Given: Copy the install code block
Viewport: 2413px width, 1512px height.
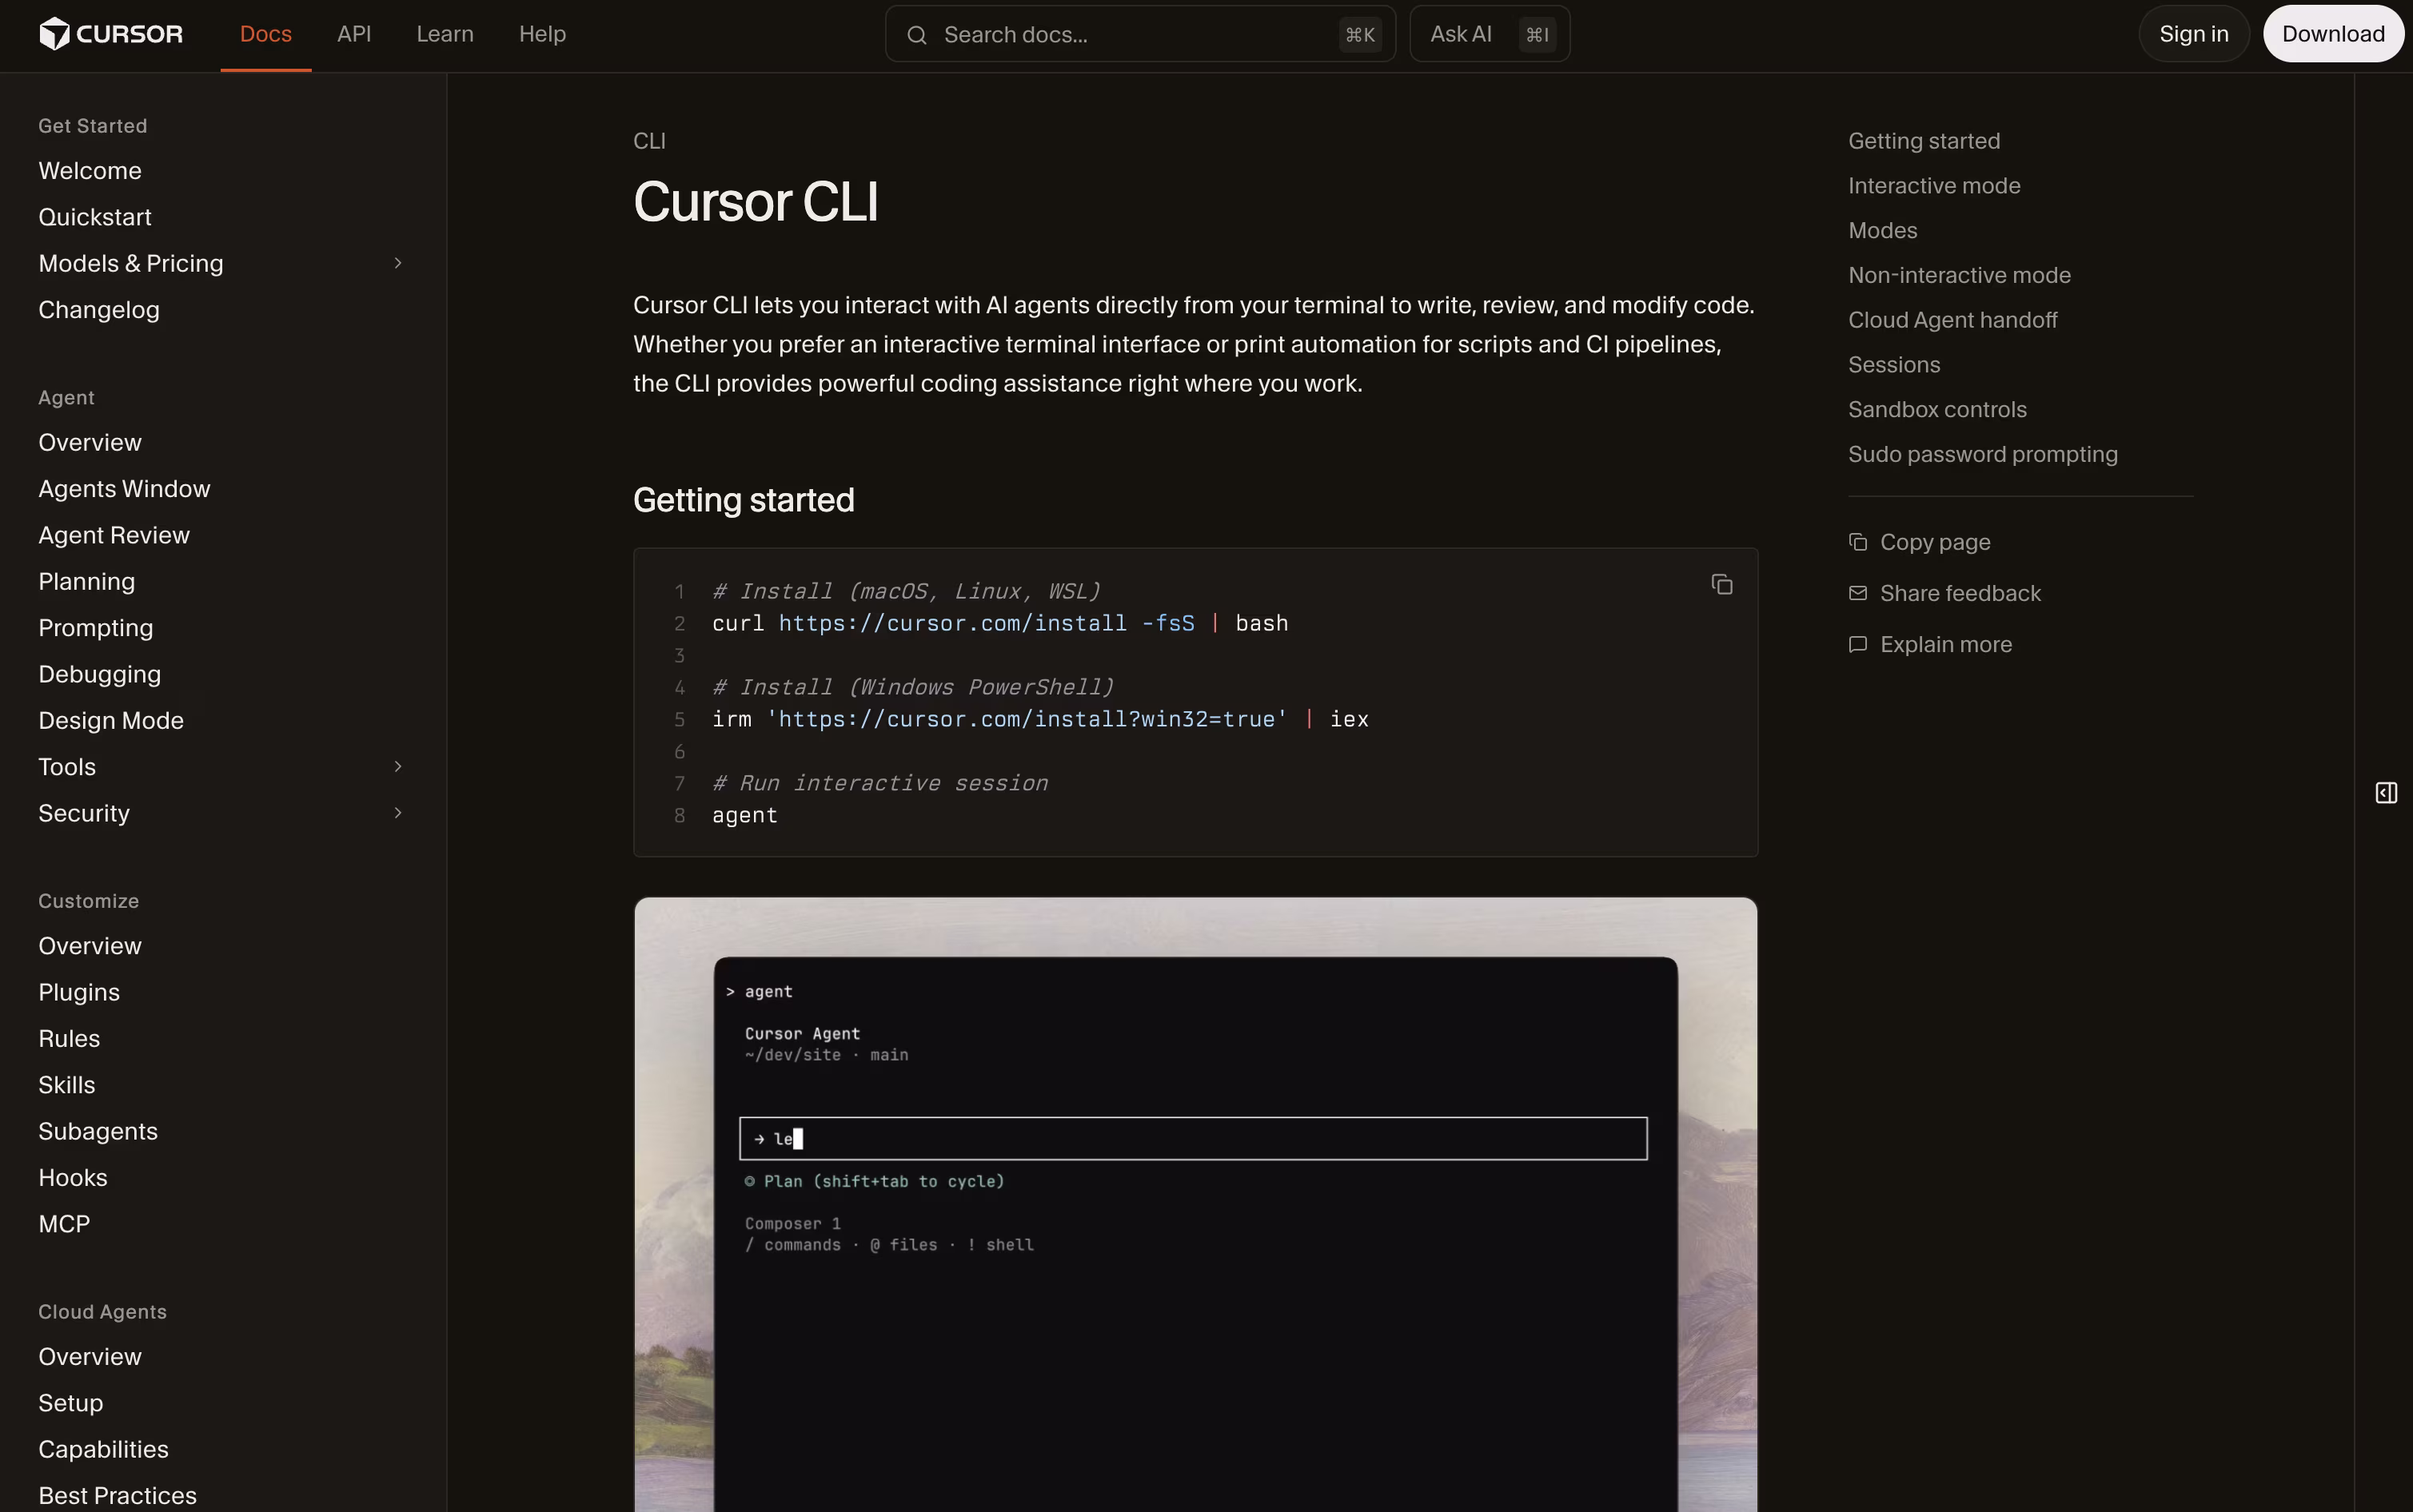Looking at the screenshot, I should pos(1721,584).
